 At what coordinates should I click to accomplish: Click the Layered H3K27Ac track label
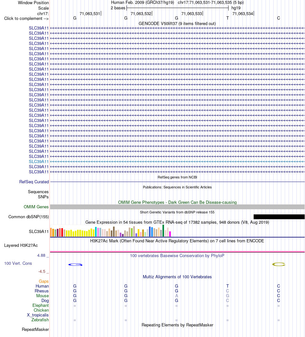(21, 246)
